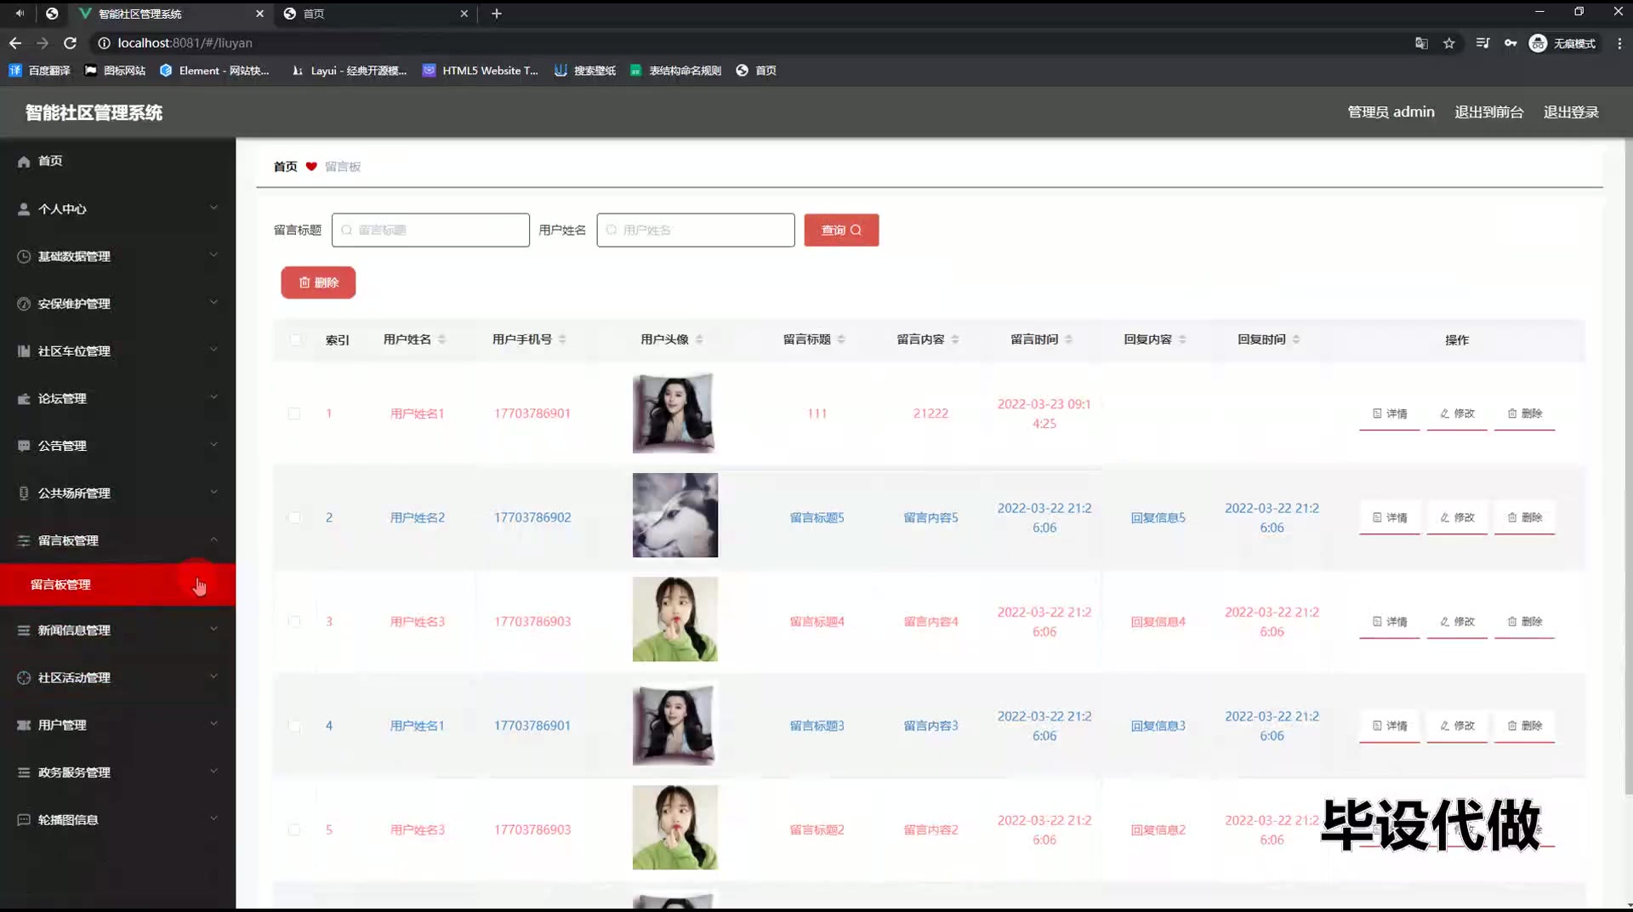
Task: Click the husky avatar thumbnail in row 2
Action: pyautogui.click(x=674, y=516)
